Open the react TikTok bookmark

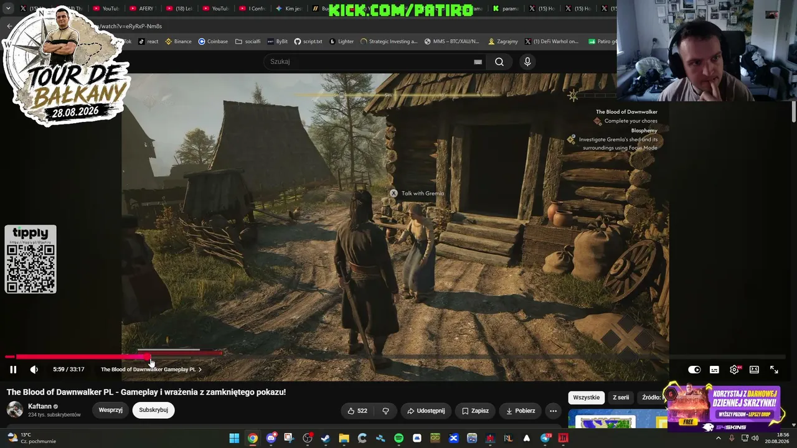148,42
